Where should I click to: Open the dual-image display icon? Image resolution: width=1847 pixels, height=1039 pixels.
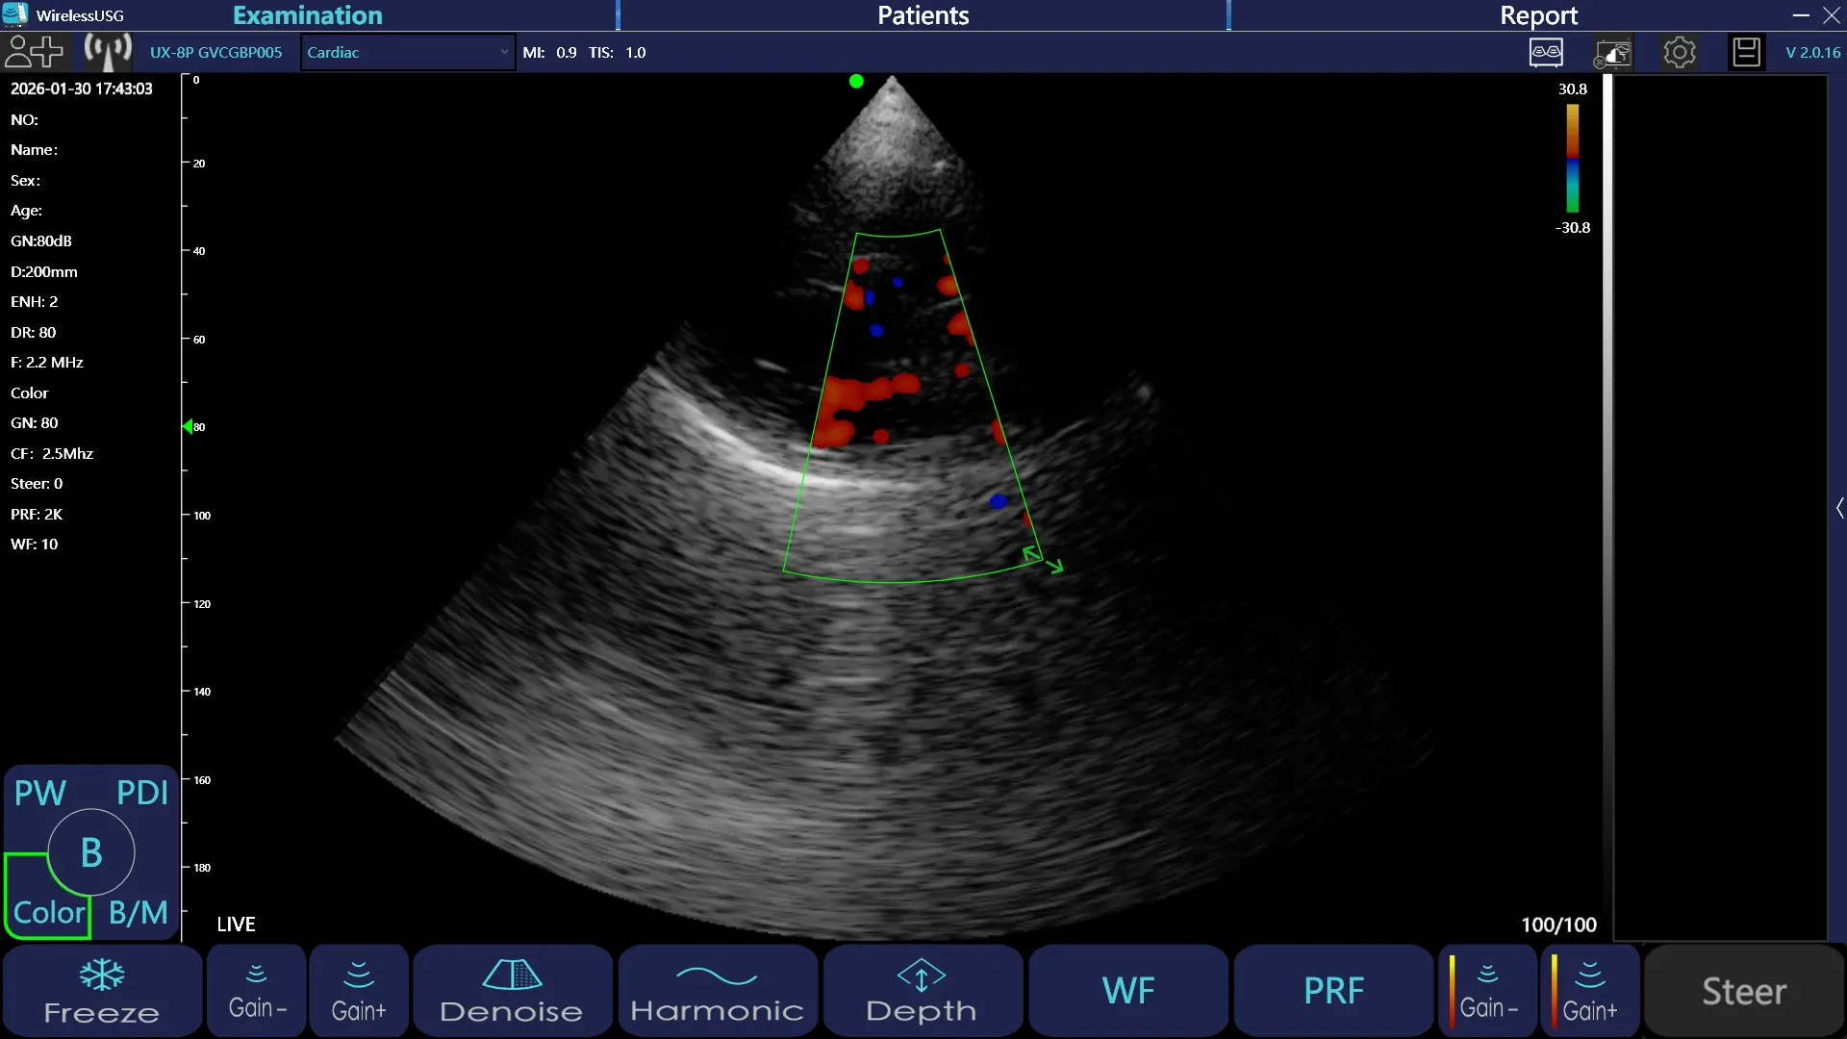pos(1546,52)
